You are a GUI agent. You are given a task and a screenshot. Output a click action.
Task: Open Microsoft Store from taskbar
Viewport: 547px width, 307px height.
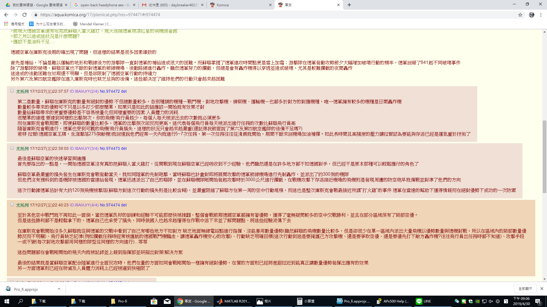point(154,301)
